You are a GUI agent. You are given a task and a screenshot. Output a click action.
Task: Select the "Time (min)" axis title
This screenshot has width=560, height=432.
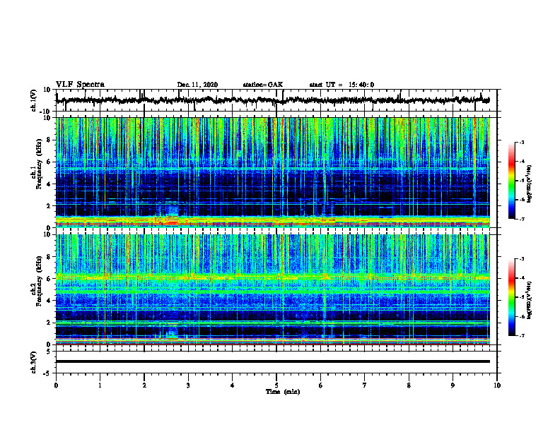click(283, 392)
